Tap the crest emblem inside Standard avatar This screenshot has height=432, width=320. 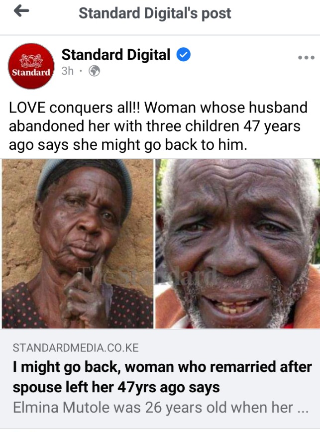pyautogui.click(x=31, y=61)
